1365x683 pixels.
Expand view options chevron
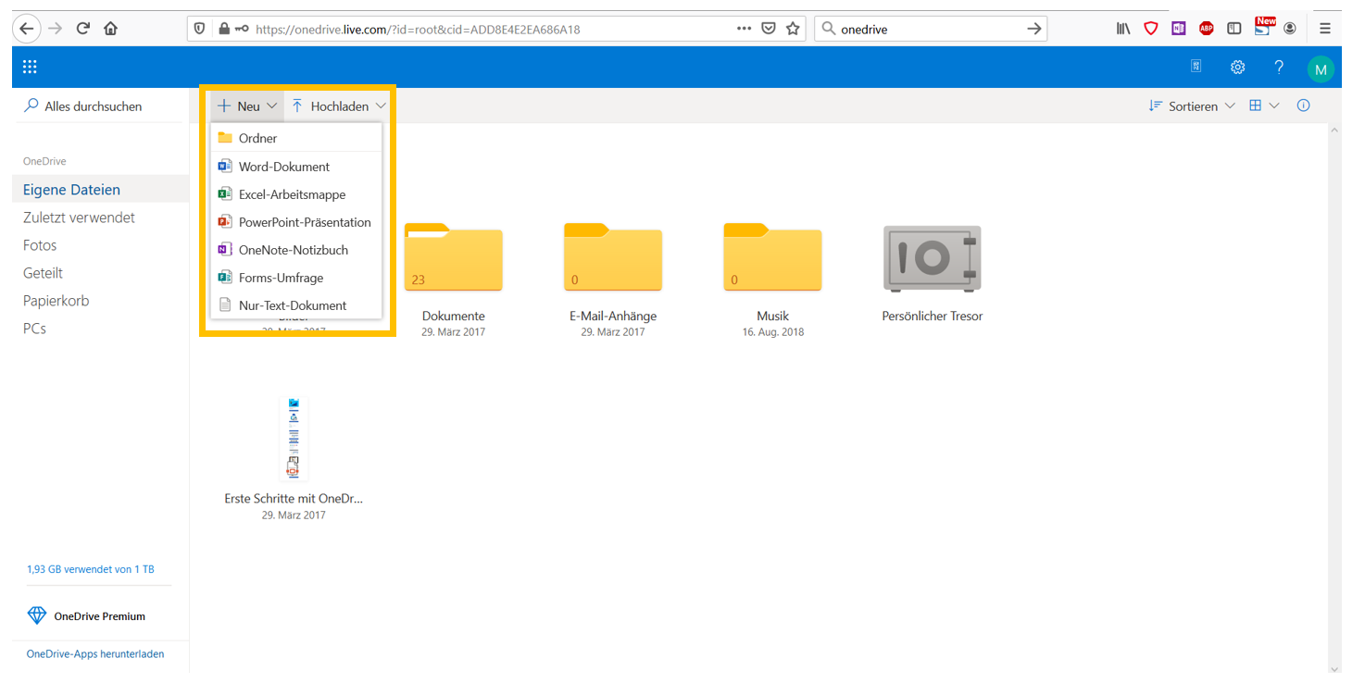[1274, 106]
